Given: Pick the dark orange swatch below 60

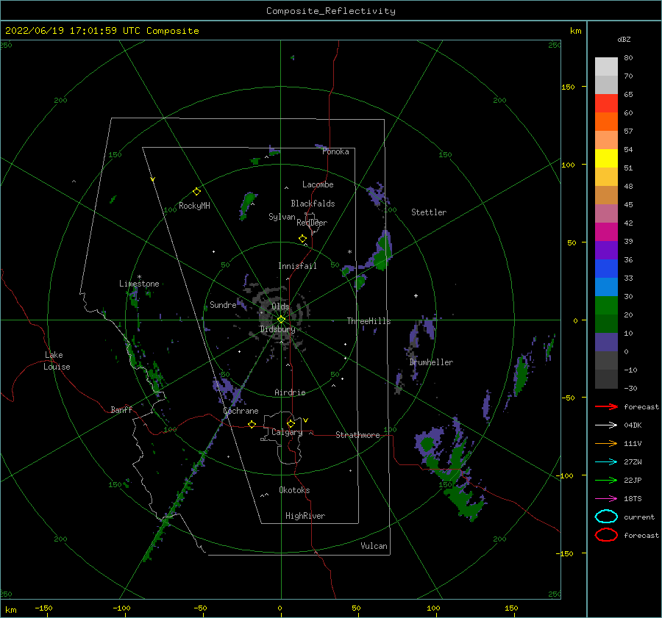Looking at the screenshot, I should tap(606, 121).
